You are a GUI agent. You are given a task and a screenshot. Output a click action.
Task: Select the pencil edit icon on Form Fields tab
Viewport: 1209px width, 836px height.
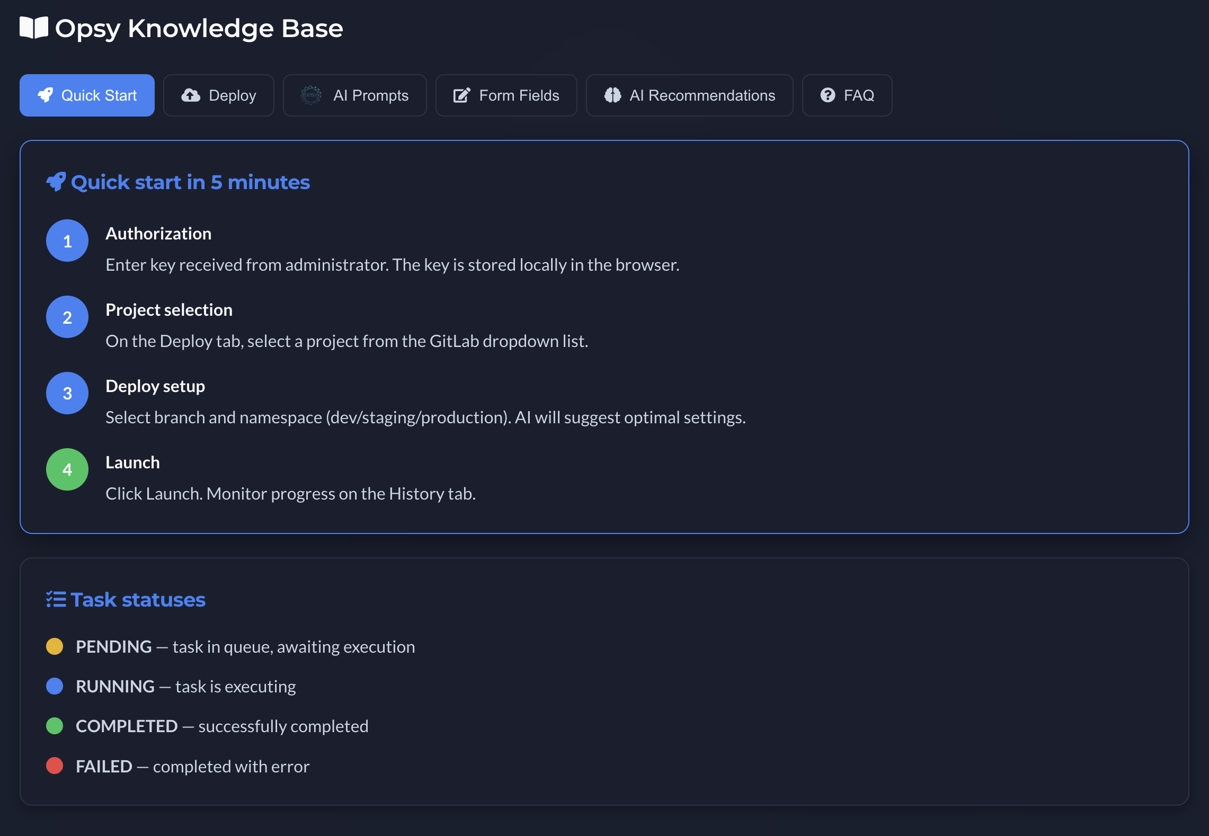(462, 95)
